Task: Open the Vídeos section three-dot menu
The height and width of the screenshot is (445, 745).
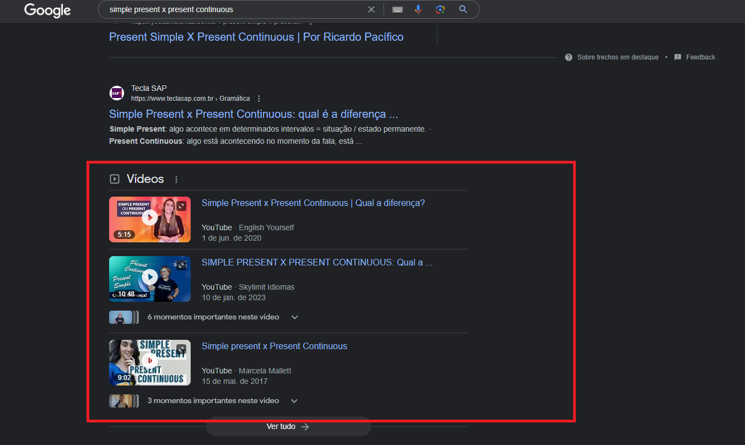Action: (x=176, y=180)
